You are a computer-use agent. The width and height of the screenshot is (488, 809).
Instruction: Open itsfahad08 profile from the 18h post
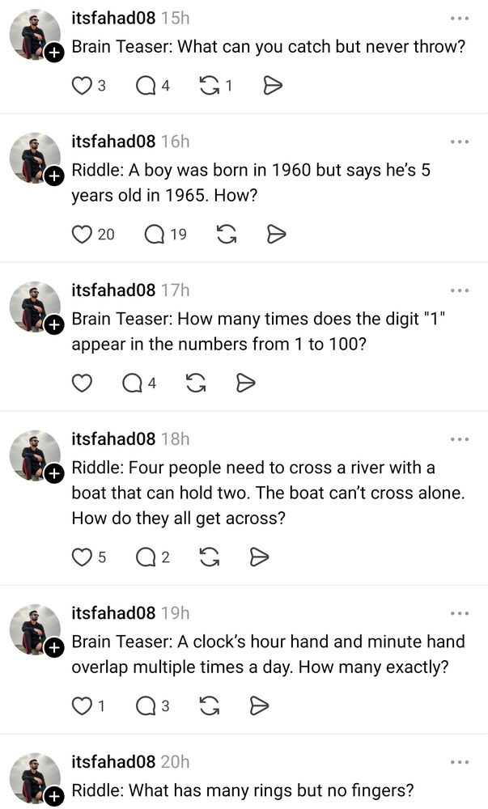pos(113,438)
